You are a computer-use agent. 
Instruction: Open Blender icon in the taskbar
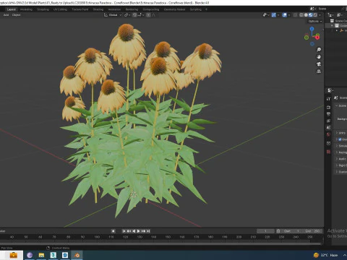[77, 255]
